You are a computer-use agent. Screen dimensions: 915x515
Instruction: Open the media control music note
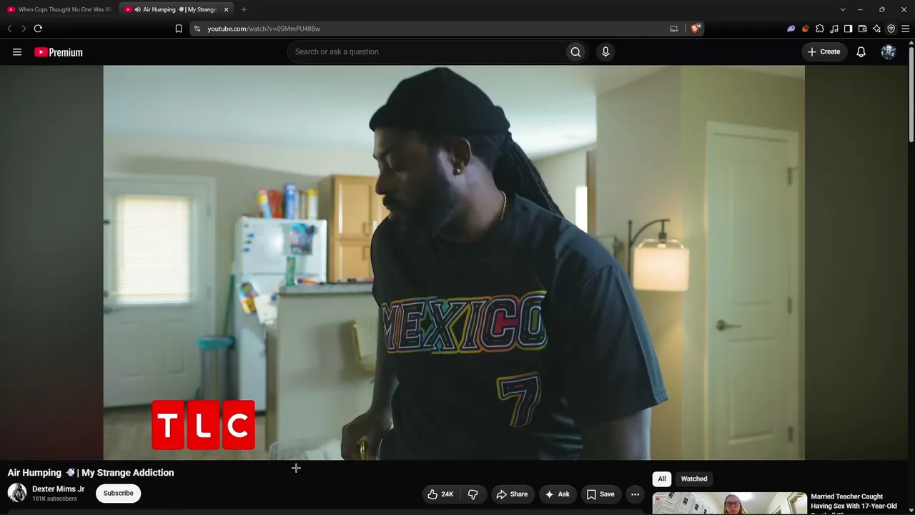834,29
